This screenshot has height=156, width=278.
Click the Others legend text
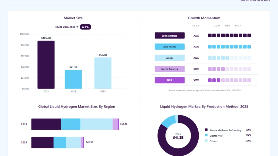tap(213, 141)
